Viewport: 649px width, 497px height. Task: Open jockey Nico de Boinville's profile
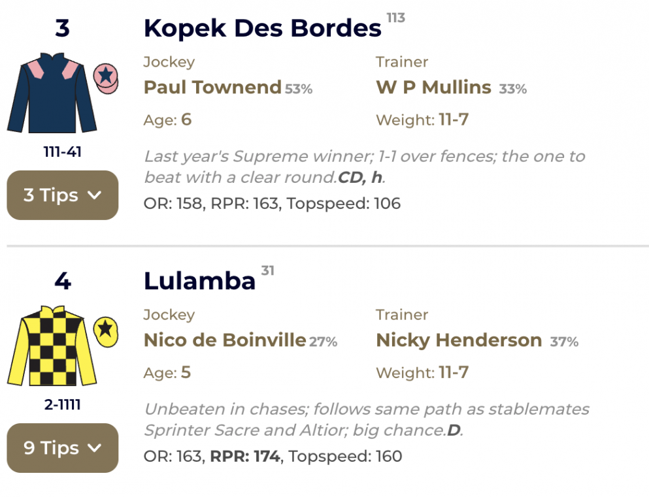[225, 340]
